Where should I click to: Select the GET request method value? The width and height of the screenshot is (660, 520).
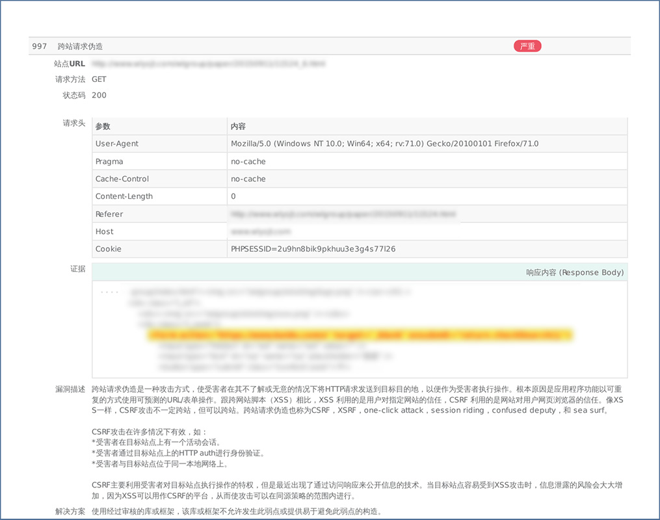point(99,79)
